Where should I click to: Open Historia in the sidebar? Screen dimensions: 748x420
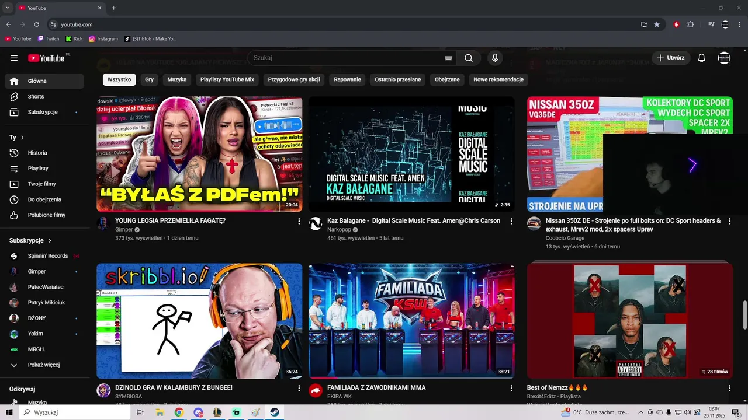click(44, 153)
